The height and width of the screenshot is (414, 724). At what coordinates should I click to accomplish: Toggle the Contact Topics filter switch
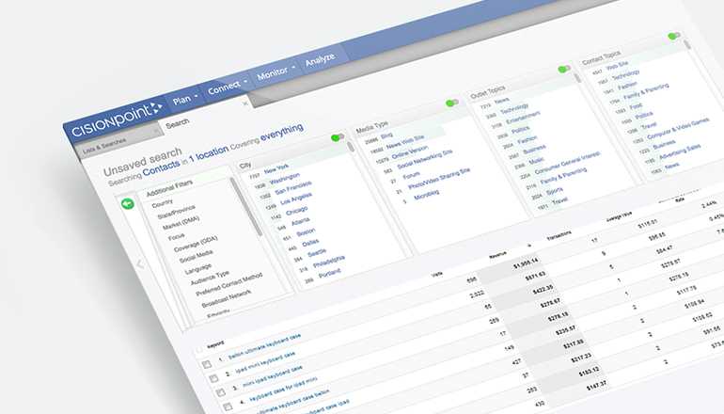[674, 36]
